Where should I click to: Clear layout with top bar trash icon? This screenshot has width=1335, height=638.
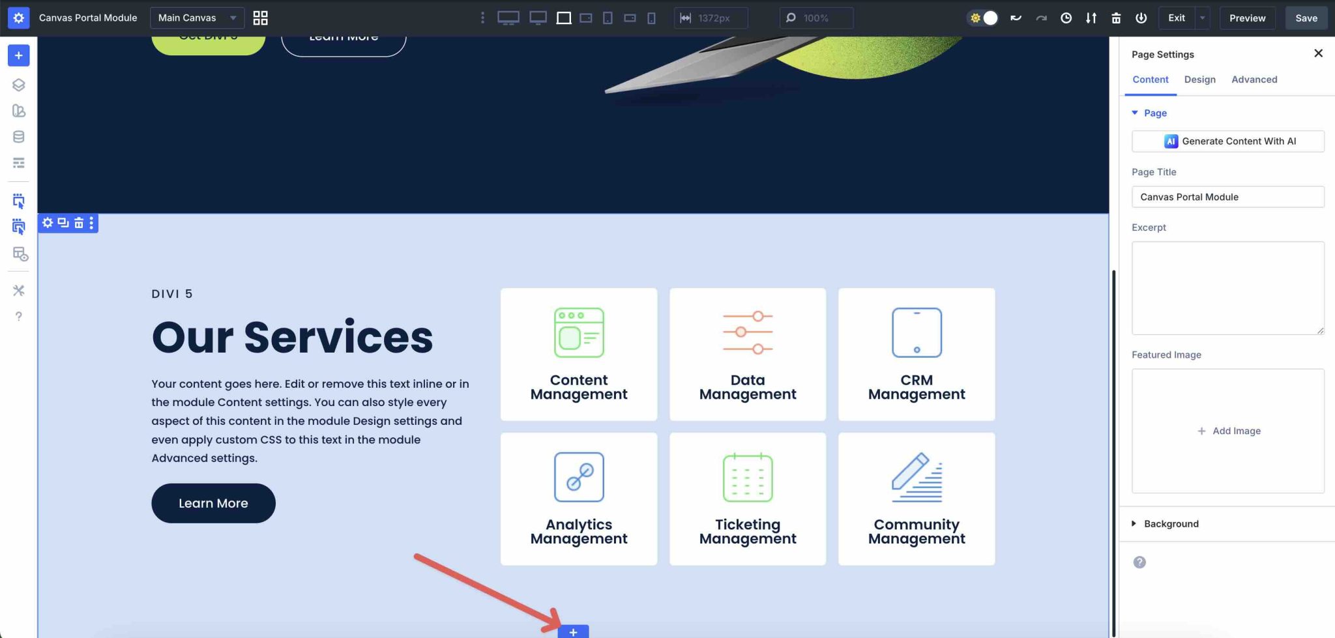(x=1116, y=18)
